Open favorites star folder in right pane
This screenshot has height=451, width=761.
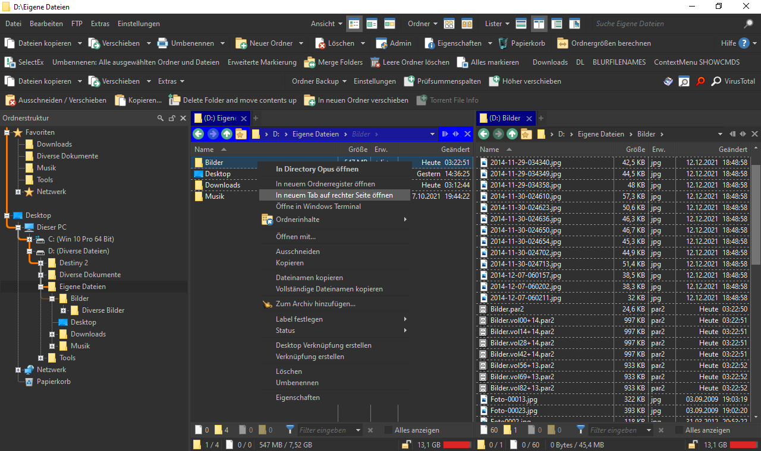526,134
